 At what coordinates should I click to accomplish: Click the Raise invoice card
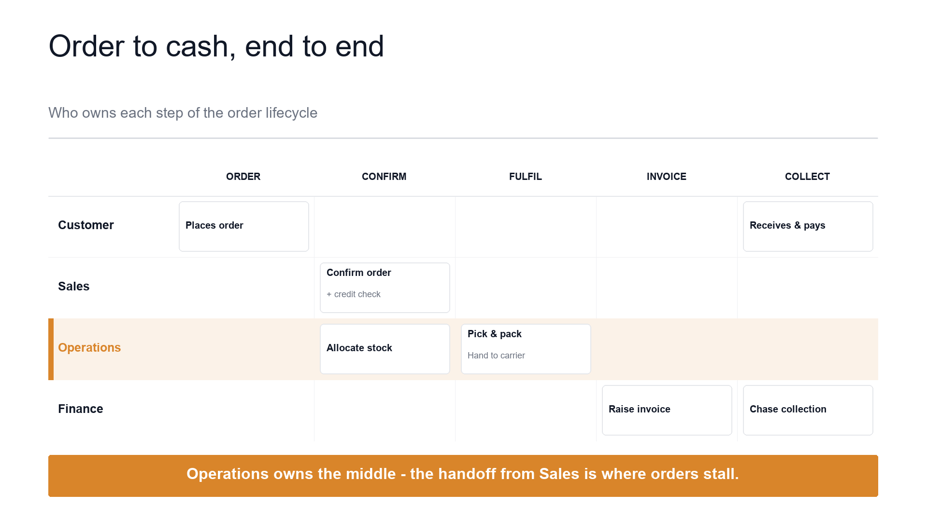pos(667,410)
